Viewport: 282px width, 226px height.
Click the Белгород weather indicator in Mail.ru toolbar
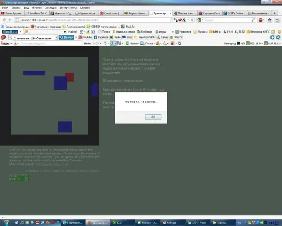pos(258,32)
